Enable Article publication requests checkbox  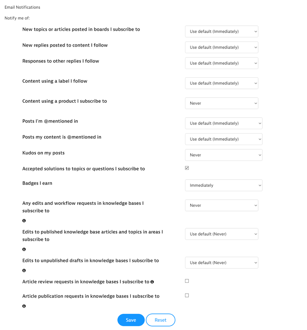coord(187,296)
